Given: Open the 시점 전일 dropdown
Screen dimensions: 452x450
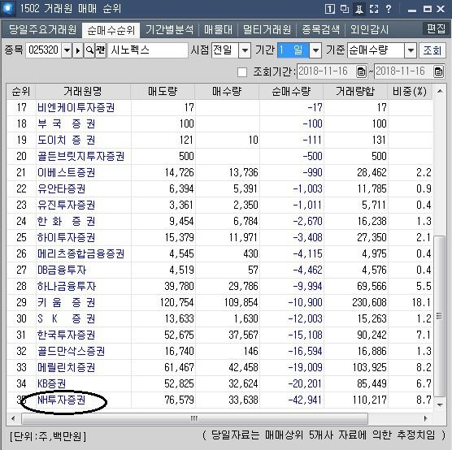Looking at the screenshot, I should tap(245, 50).
